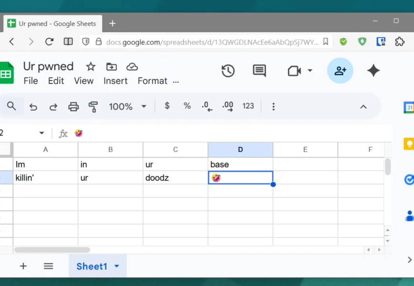Open Google Keep side panel
Screen dimensions: 414x286
[x=409, y=143]
